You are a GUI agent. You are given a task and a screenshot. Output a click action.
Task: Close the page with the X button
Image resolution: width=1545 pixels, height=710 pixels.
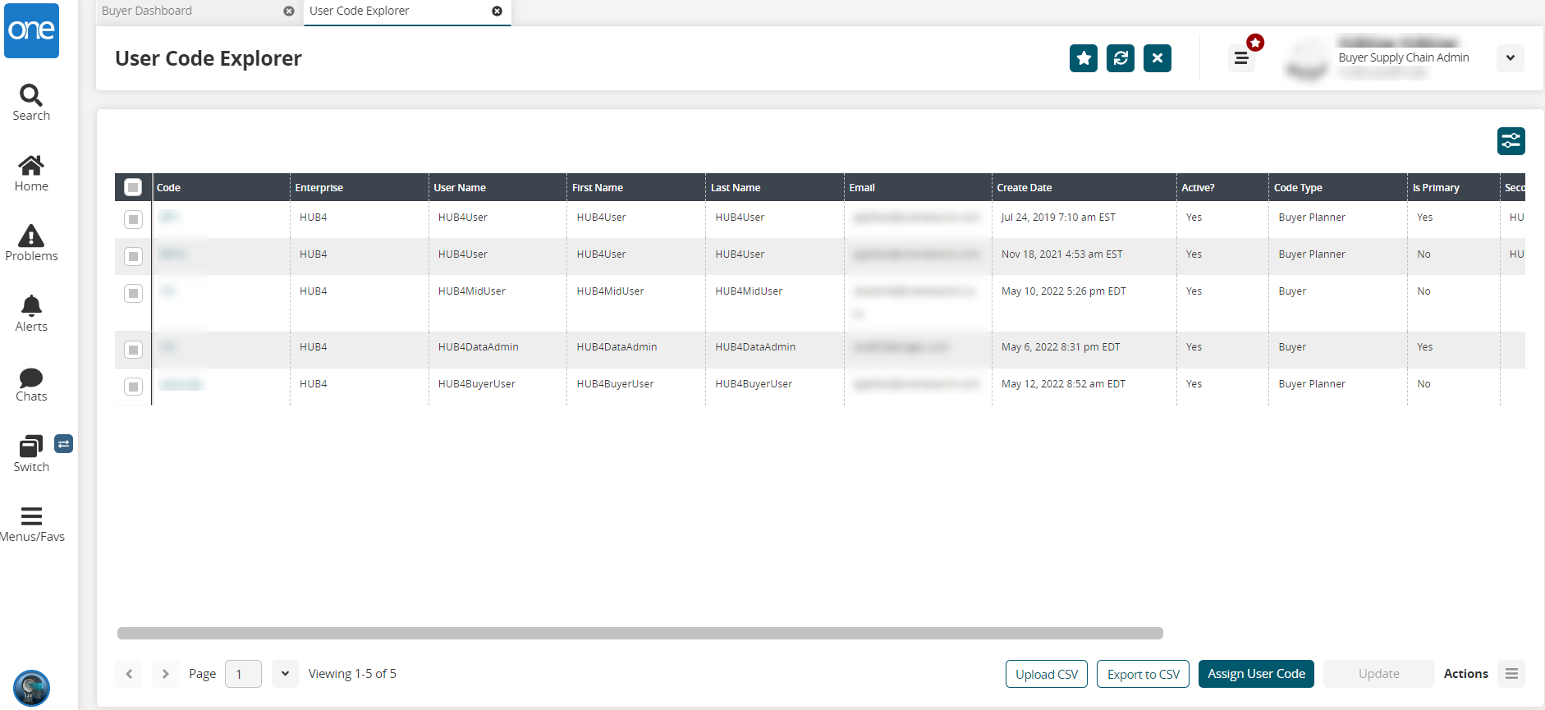click(x=1158, y=58)
